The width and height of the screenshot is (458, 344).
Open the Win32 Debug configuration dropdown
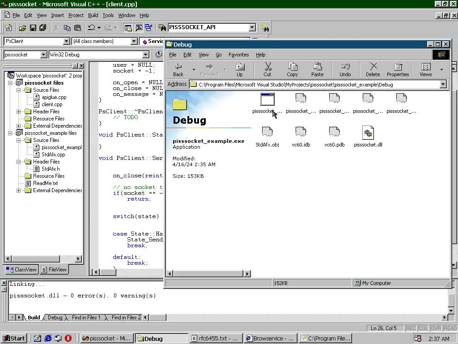146,55
